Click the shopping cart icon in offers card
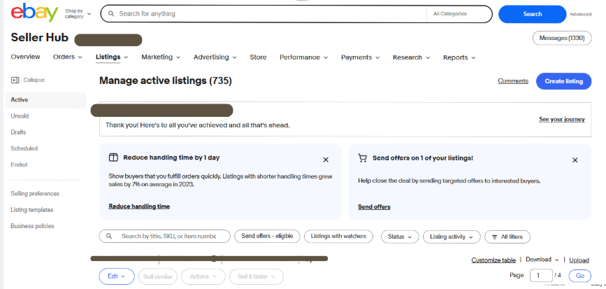The height and width of the screenshot is (289, 606). [362, 158]
